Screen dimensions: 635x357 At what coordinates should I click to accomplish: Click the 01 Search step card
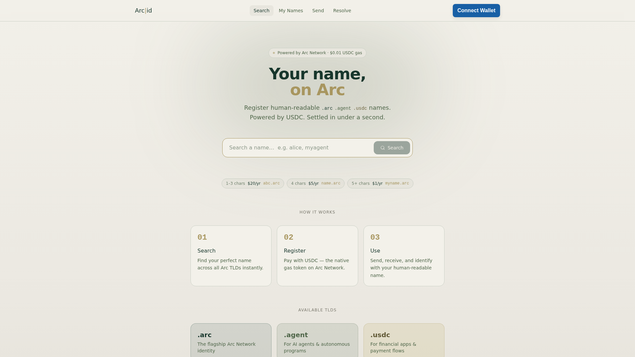click(231, 256)
